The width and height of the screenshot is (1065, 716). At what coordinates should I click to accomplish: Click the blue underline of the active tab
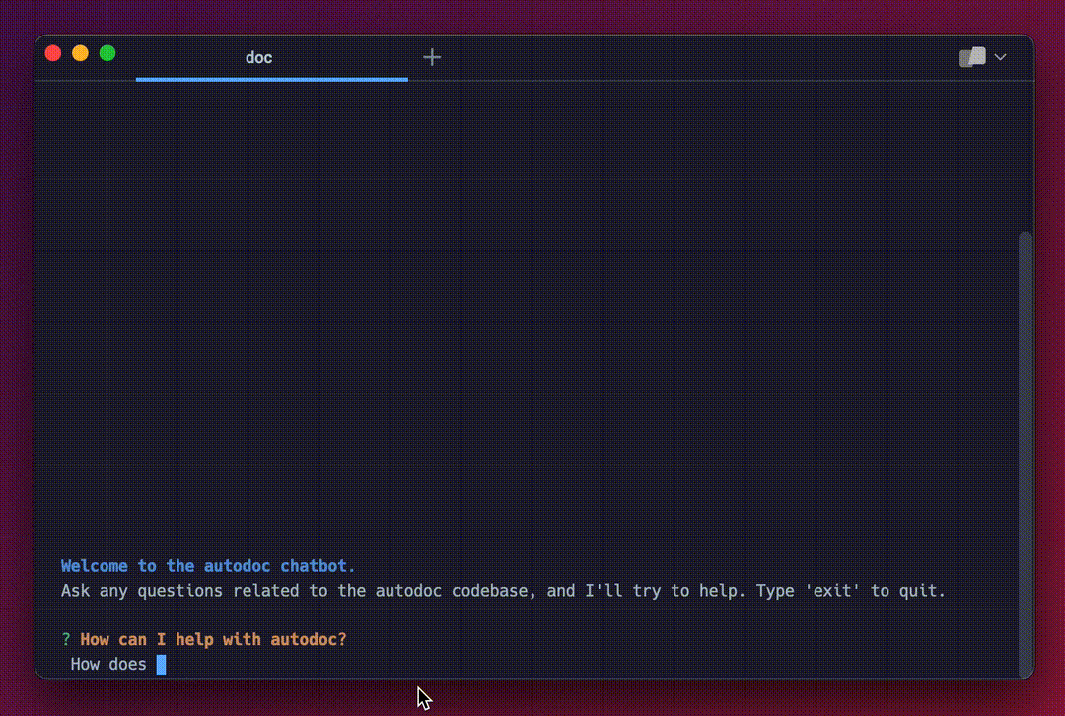[271, 79]
